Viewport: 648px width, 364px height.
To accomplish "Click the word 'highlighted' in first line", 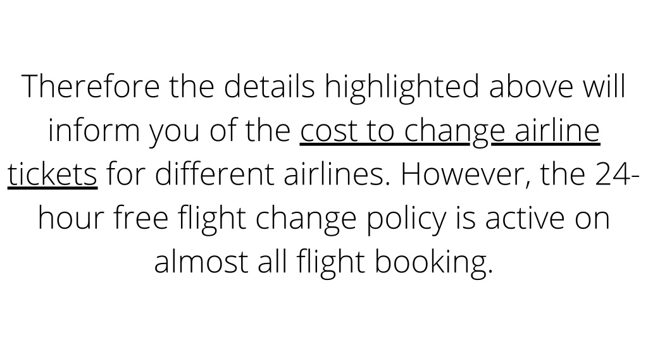I will point(402,88).
